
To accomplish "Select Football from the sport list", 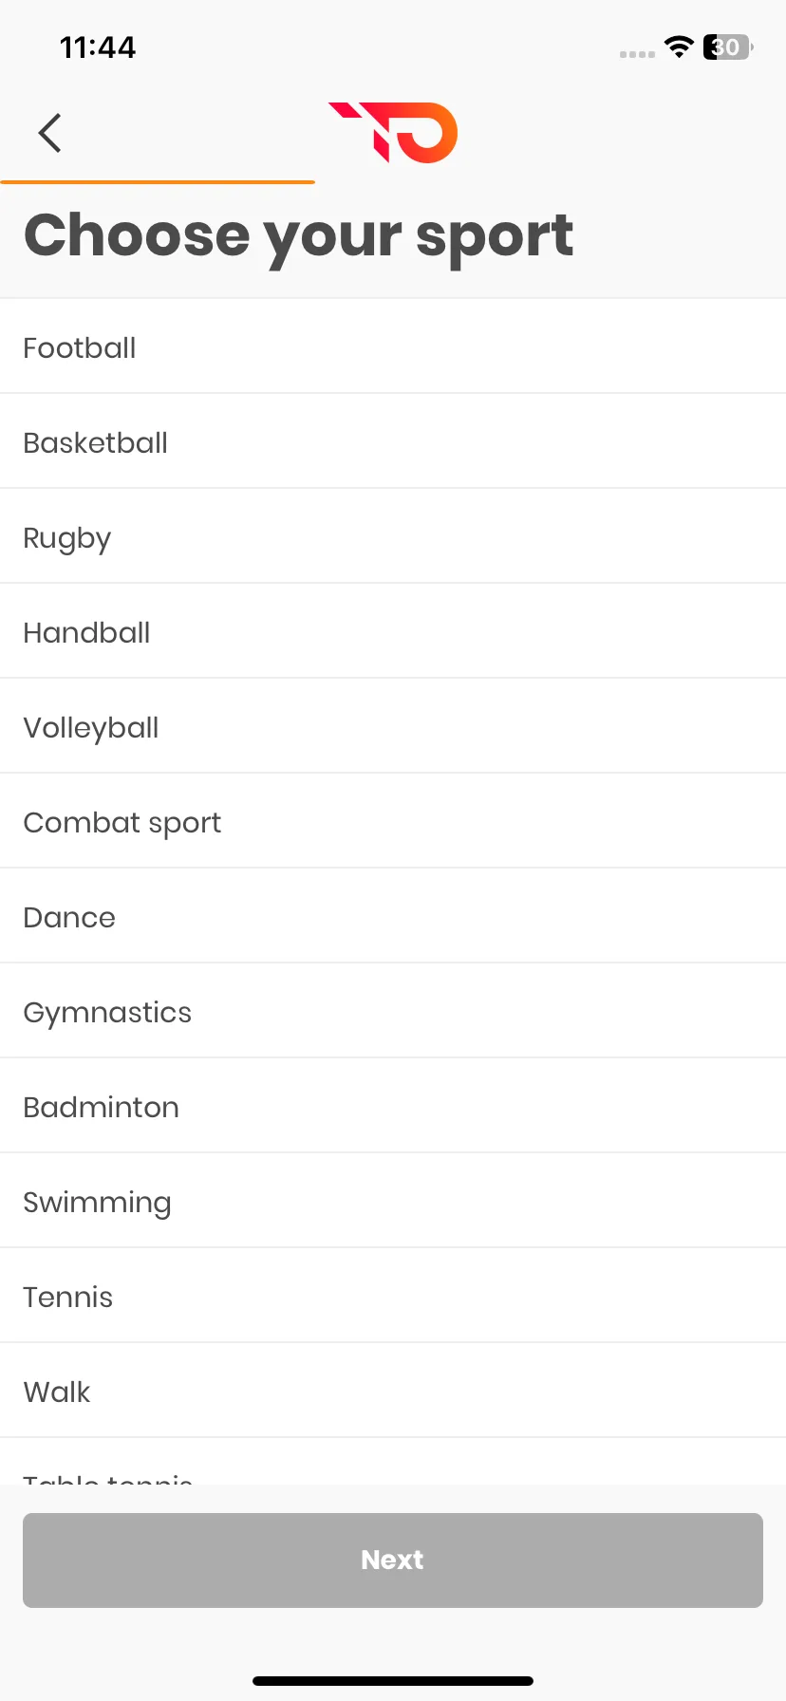I will [393, 346].
